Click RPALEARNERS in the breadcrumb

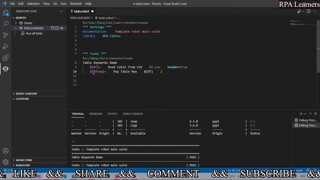point(80,18)
